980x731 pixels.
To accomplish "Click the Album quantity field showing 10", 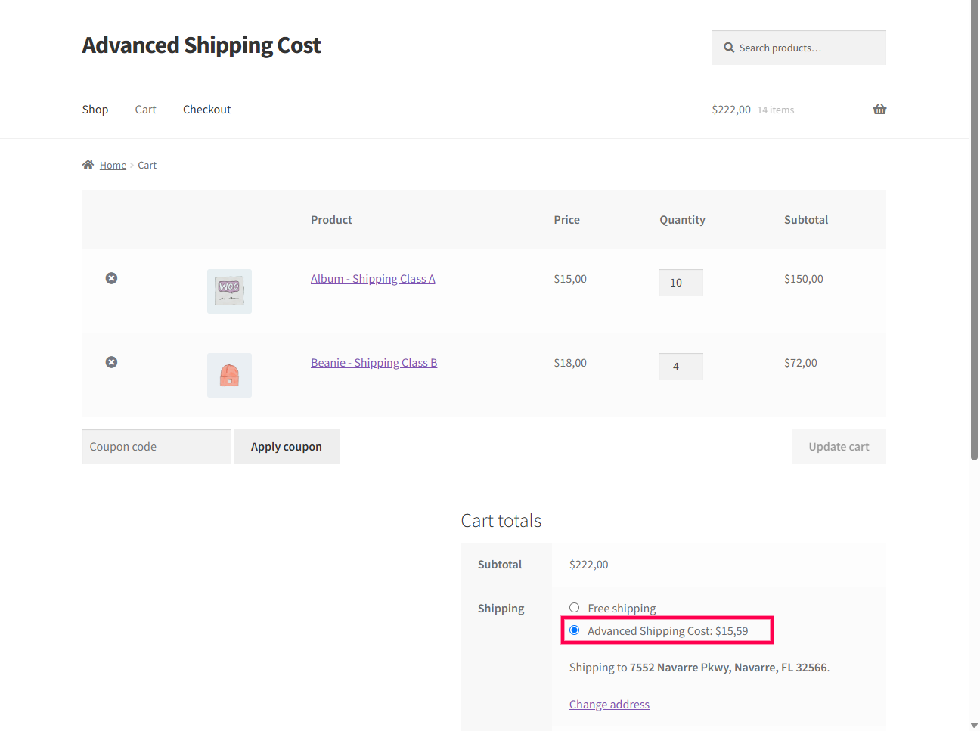I will [681, 282].
